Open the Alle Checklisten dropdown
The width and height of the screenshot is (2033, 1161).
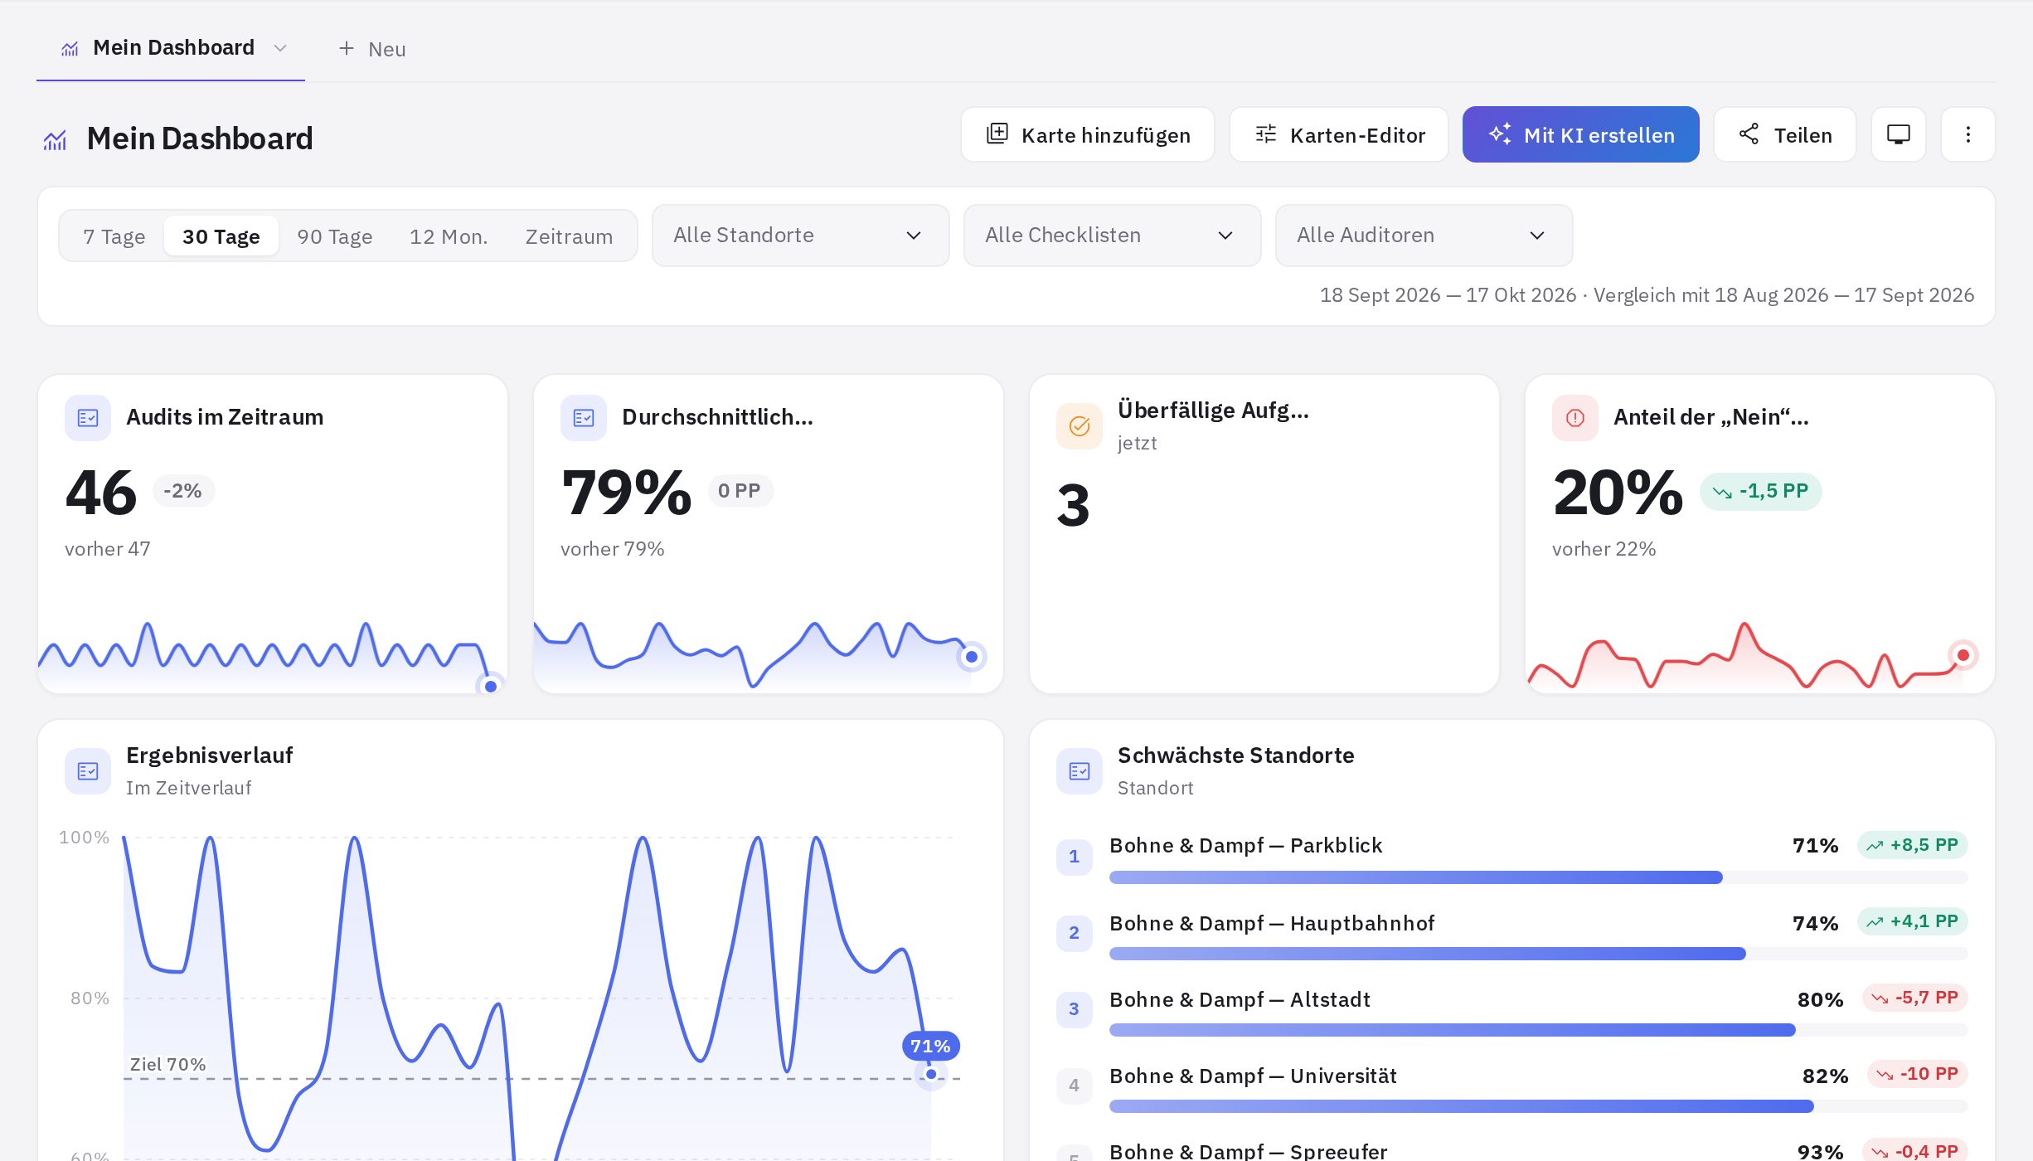[x=1112, y=236]
